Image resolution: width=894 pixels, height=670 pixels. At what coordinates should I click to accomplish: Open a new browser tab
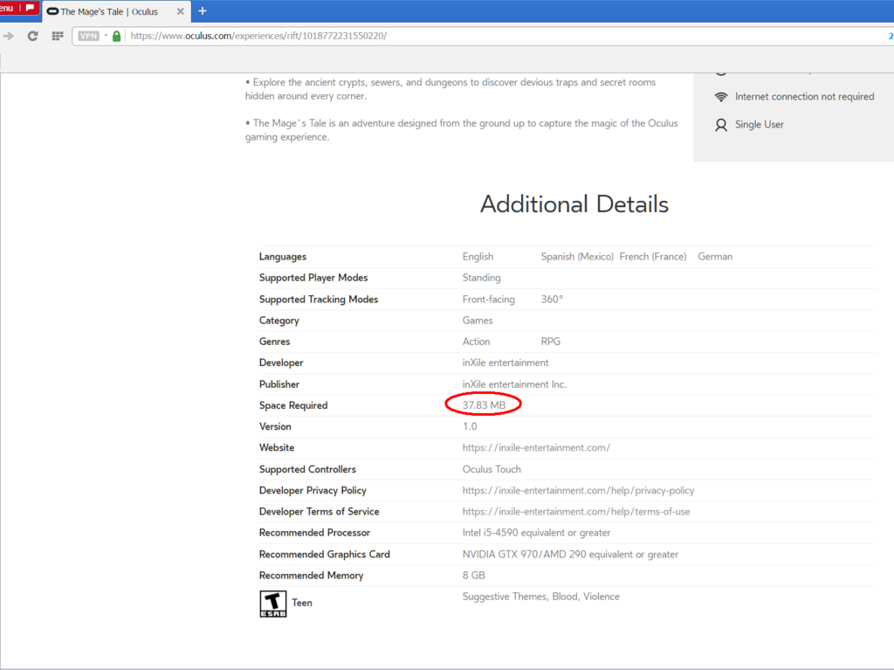pos(203,10)
